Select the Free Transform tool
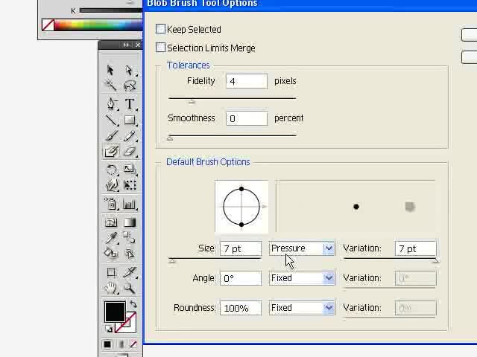The width and height of the screenshot is (477, 357). [x=130, y=185]
